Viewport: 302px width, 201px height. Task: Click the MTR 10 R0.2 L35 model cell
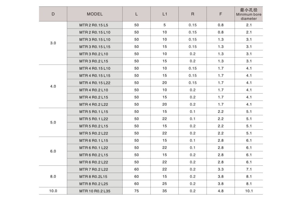coord(95,191)
